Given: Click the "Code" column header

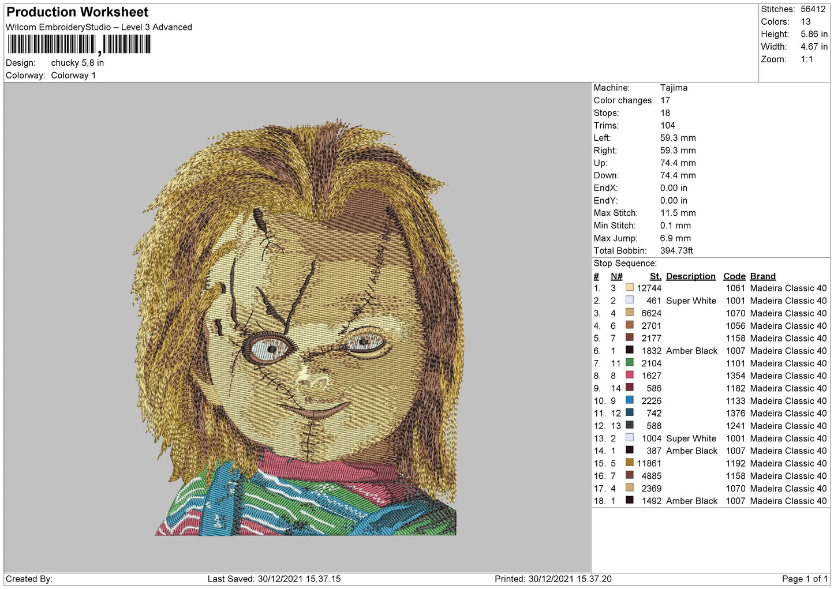Looking at the screenshot, I should (734, 276).
